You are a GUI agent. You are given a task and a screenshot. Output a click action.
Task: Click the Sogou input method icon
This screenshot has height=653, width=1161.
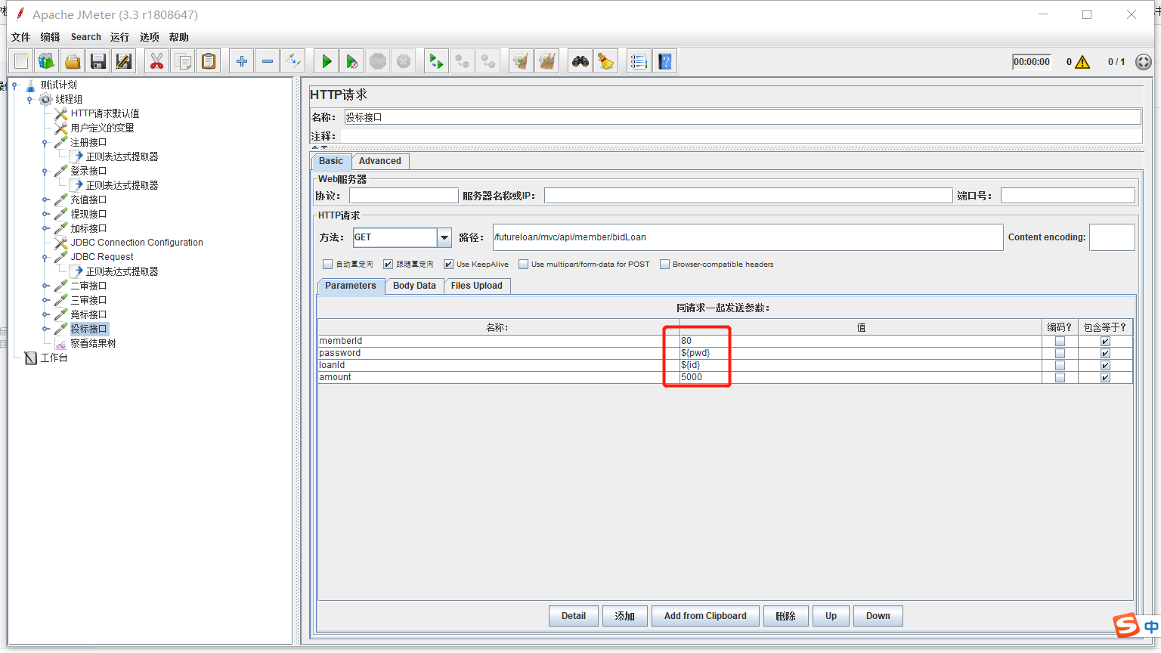1126,625
